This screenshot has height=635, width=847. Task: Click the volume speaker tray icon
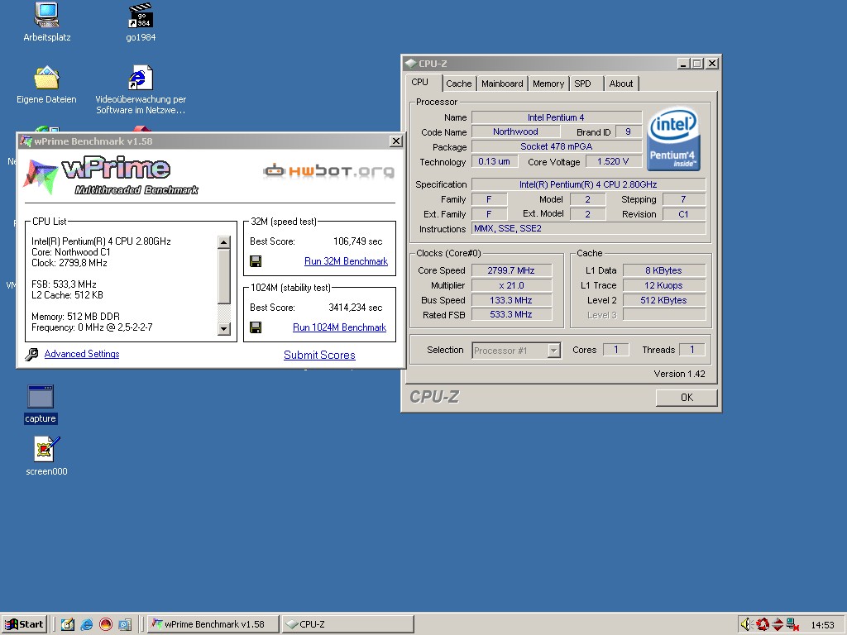pyautogui.click(x=747, y=624)
